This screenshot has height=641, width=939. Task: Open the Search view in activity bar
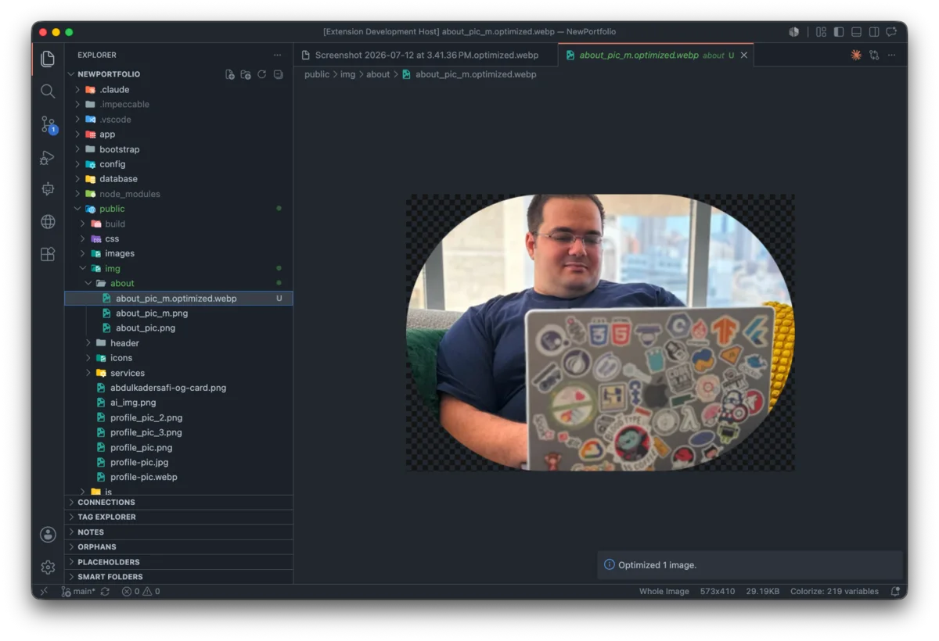point(48,91)
